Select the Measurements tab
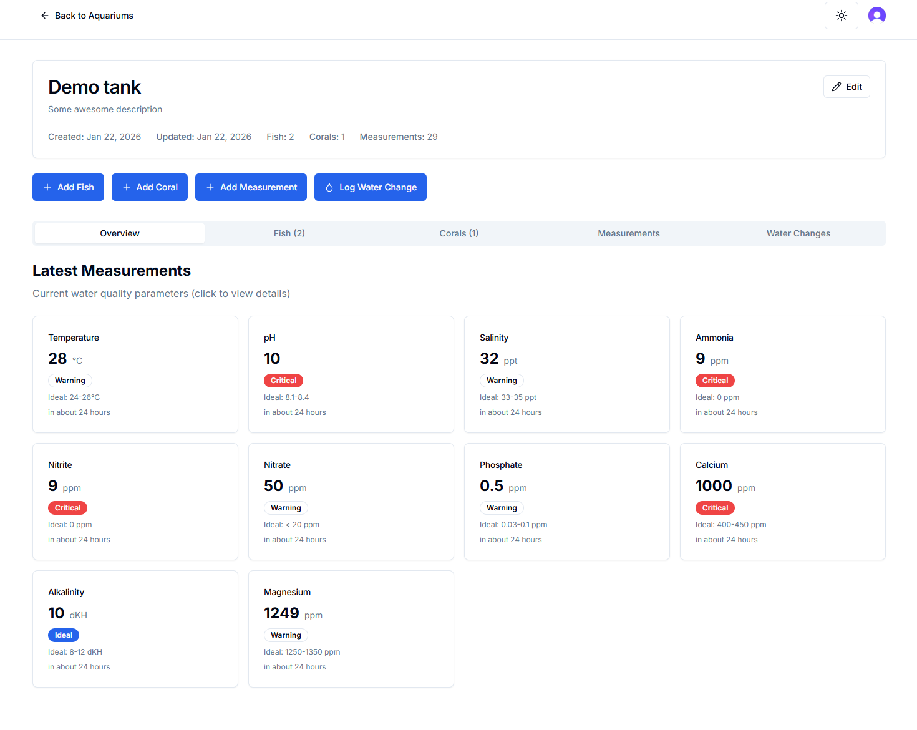The height and width of the screenshot is (730, 917). tap(628, 233)
